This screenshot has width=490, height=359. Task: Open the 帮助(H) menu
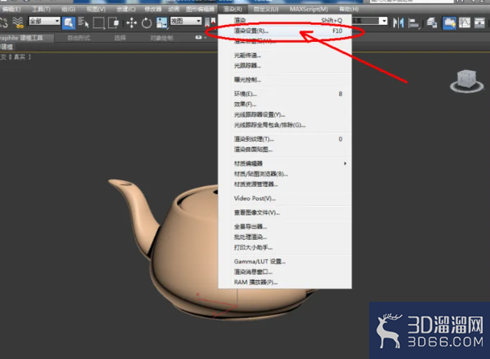(349, 9)
